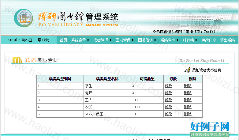Click 删除 for the 农民 row

pos(188,107)
